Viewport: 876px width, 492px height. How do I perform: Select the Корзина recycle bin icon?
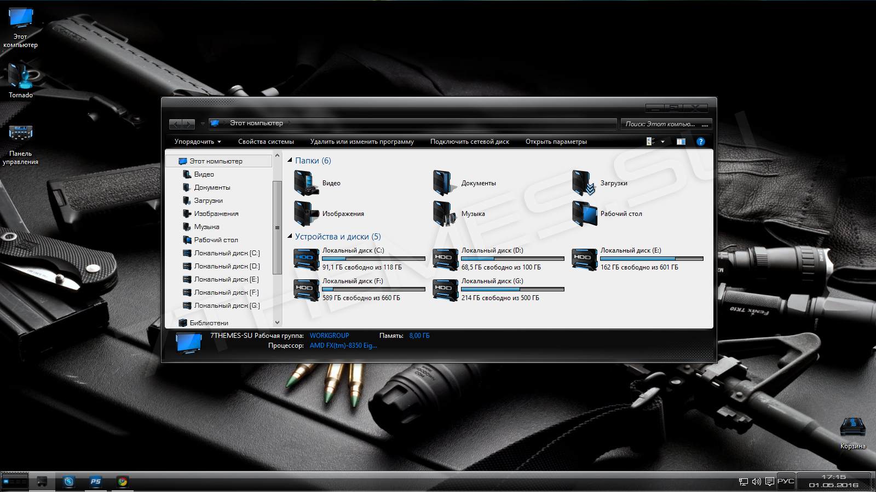click(853, 434)
